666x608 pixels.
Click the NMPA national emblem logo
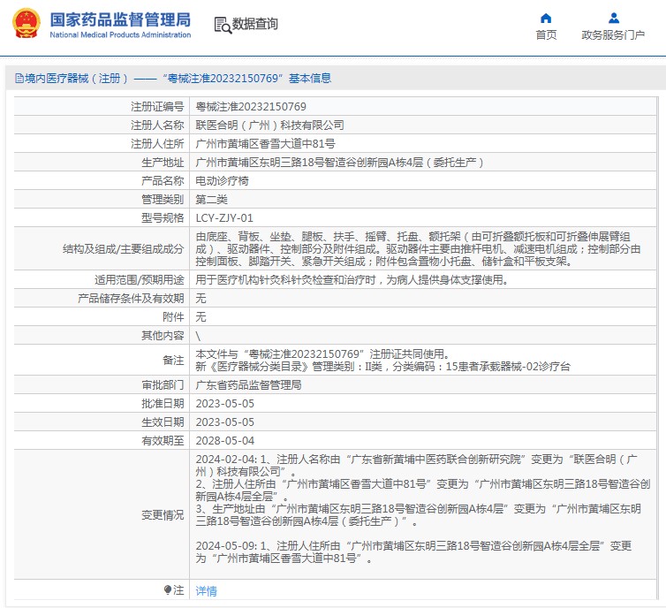click(x=25, y=24)
